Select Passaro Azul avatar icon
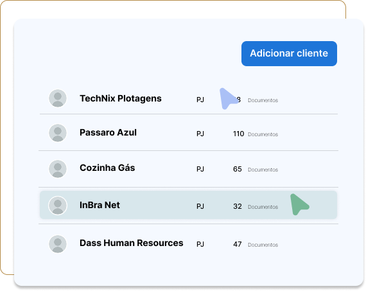The height and width of the screenshot is (291, 366). point(58,133)
